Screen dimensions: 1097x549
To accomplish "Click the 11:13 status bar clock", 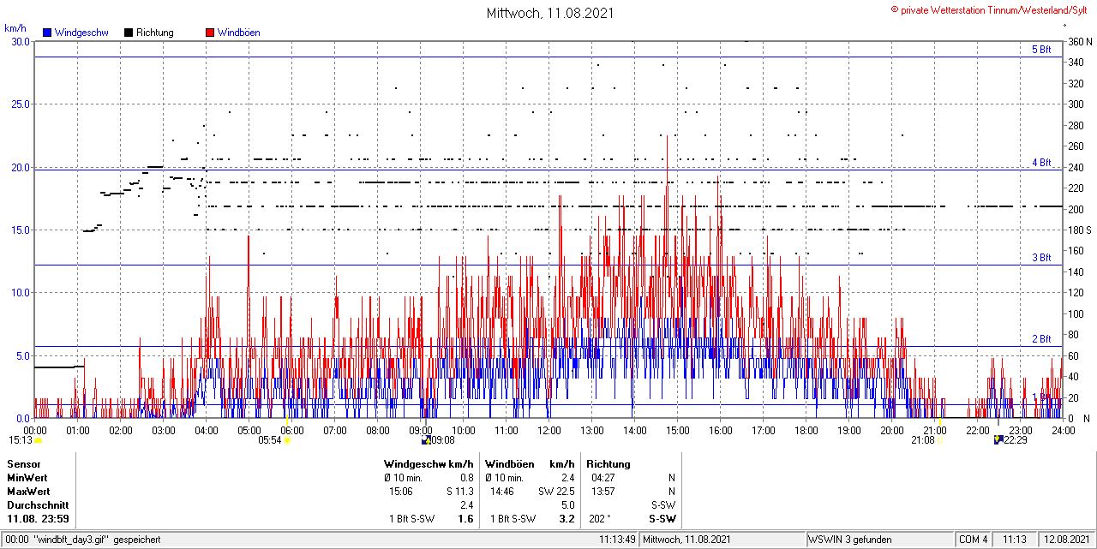I will coord(1016,540).
